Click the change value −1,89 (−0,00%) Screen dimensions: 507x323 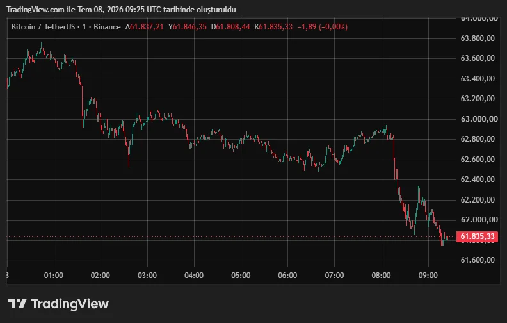(x=323, y=27)
